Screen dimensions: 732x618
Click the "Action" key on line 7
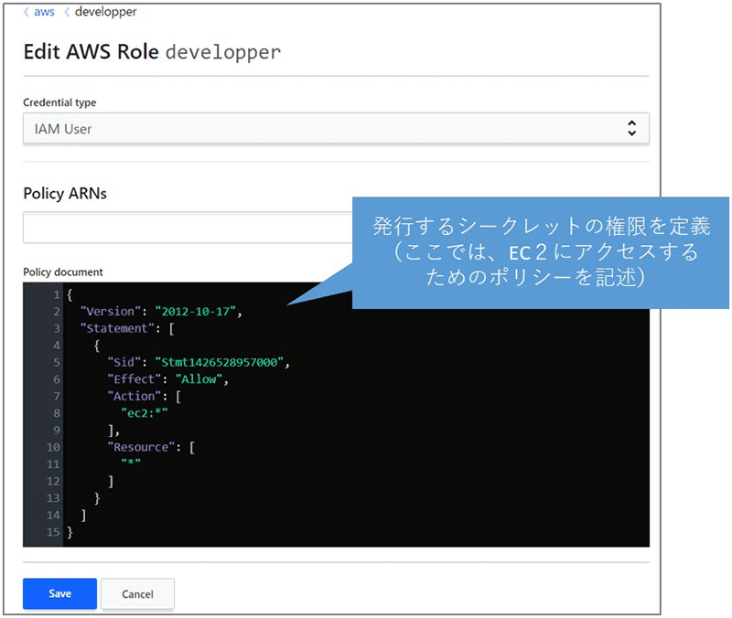[x=135, y=396]
